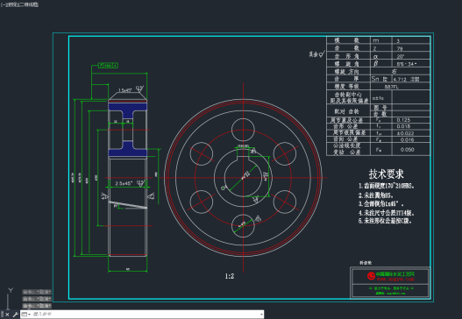Image resolution: width=462 pixels, height=319 pixels.
Task: Click the viewport label in top-left corner
Action: [x=20, y=4]
